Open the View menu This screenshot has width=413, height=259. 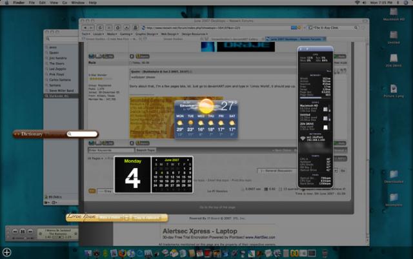(x=54, y=3)
